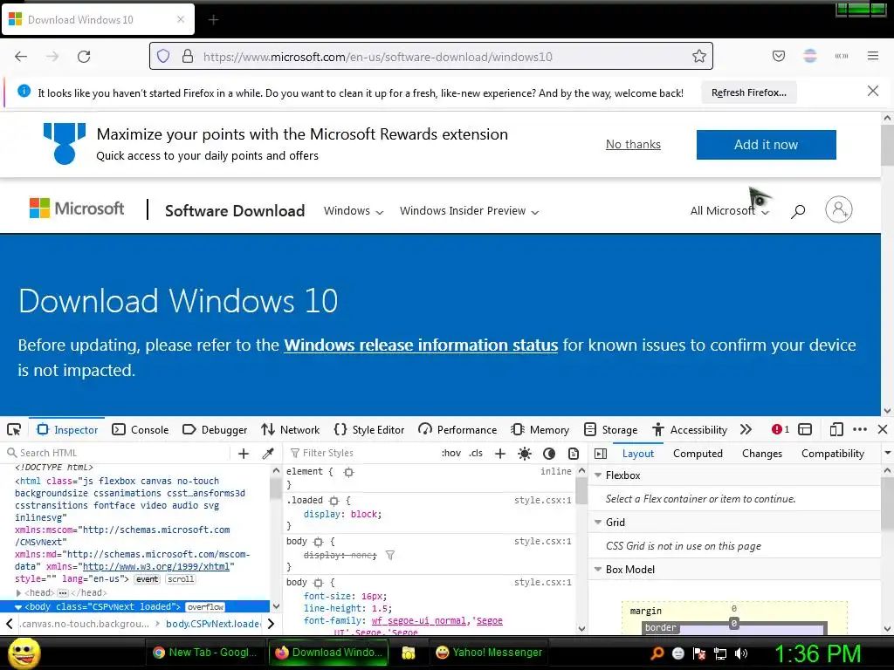Show more DevTools tools chevron
This screenshot has width=894, height=670.
746,429
